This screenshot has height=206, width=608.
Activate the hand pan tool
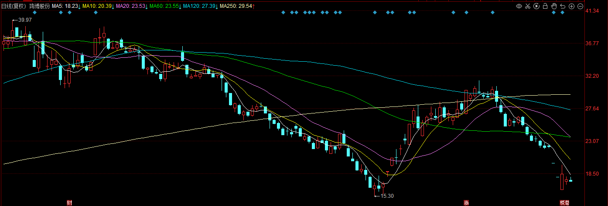554,6
